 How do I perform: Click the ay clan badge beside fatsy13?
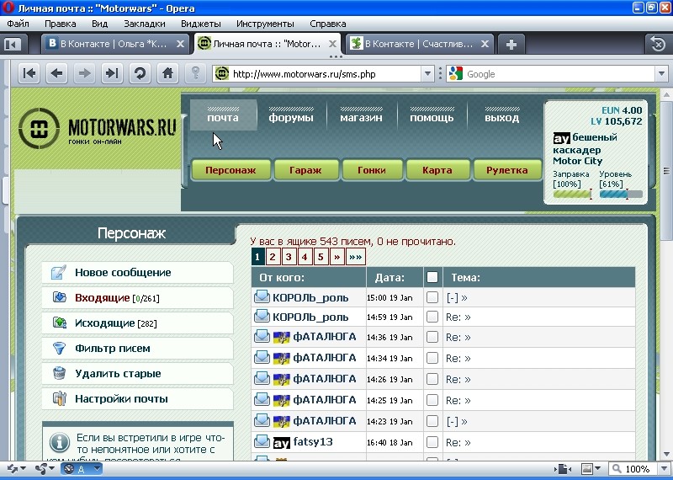pyautogui.click(x=282, y=443)
